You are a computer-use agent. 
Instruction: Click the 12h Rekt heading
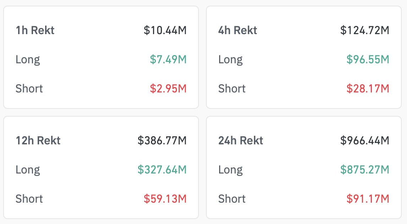(x=38, y=140)
